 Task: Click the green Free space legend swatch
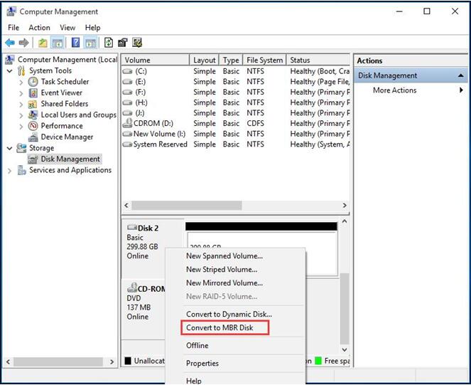[x=318, y=361]
